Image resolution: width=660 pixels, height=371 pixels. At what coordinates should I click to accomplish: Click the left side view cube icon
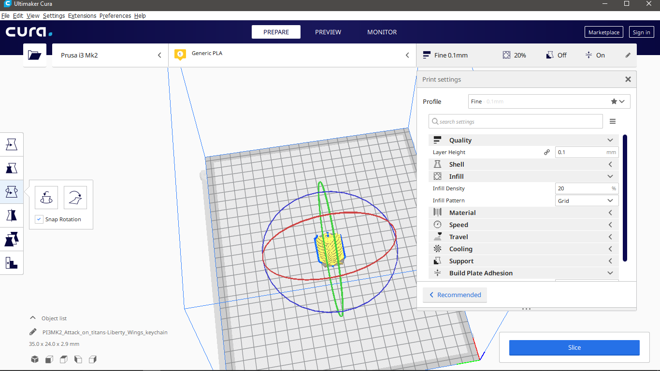78,359
